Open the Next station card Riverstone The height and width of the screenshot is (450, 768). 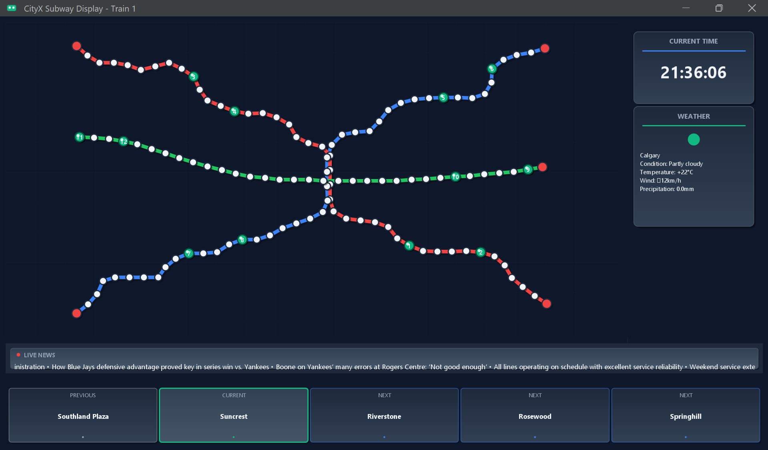384,415
